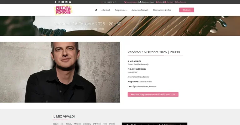Expand the Programmes menu
This screenshot has height=125, width=240.
tap(121, 10)
